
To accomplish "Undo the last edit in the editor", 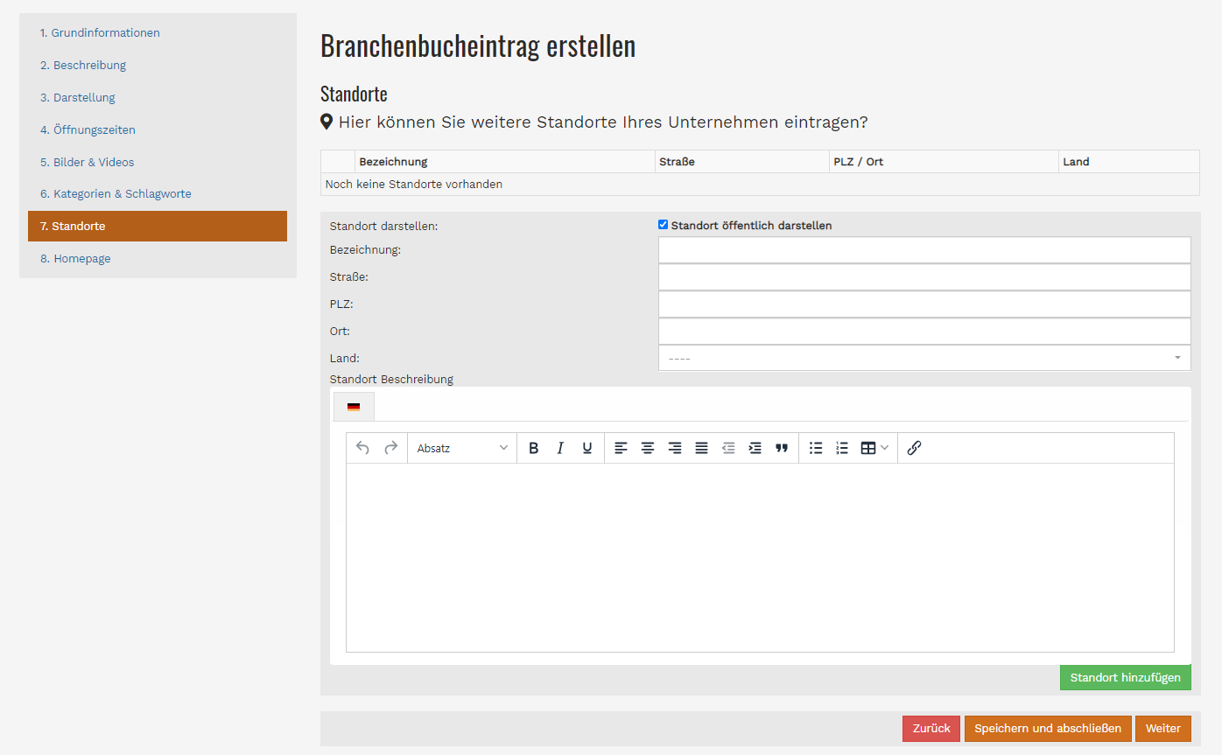I will tap(362, 448).
